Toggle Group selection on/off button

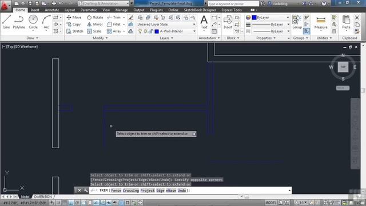tap(307, 31)
